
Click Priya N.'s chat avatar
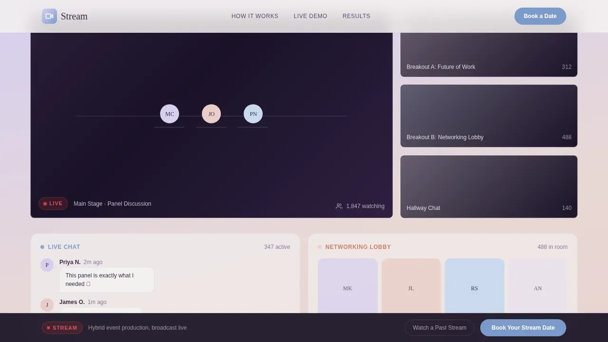[x=47, y=265]
